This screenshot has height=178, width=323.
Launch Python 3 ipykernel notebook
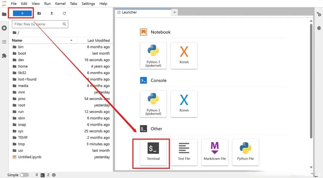pyautogui.click(x=153, y=55)
